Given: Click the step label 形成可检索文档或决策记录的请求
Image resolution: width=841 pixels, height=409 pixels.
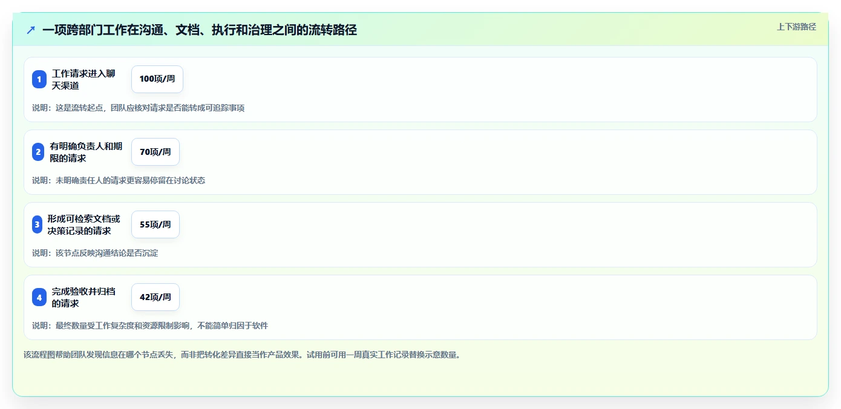Looking at the screenshot, I should pos(84,224).
